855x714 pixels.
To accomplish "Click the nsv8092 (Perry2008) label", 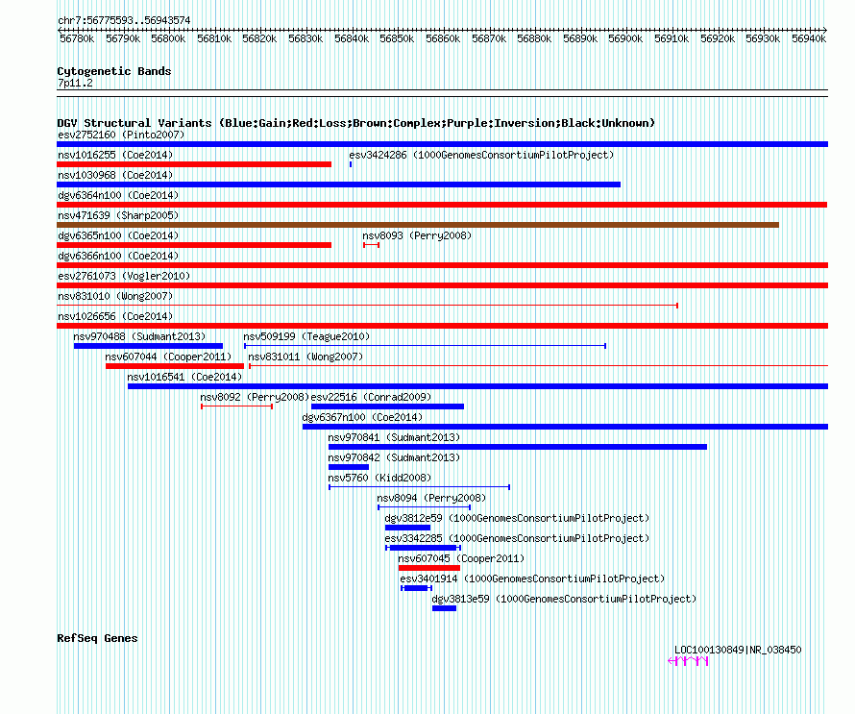I will click(x=255, y=397).
